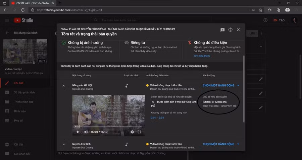Screen dimensions: 302x160
Task: Seek on the video preview progress bar
Action: [107, 127]
